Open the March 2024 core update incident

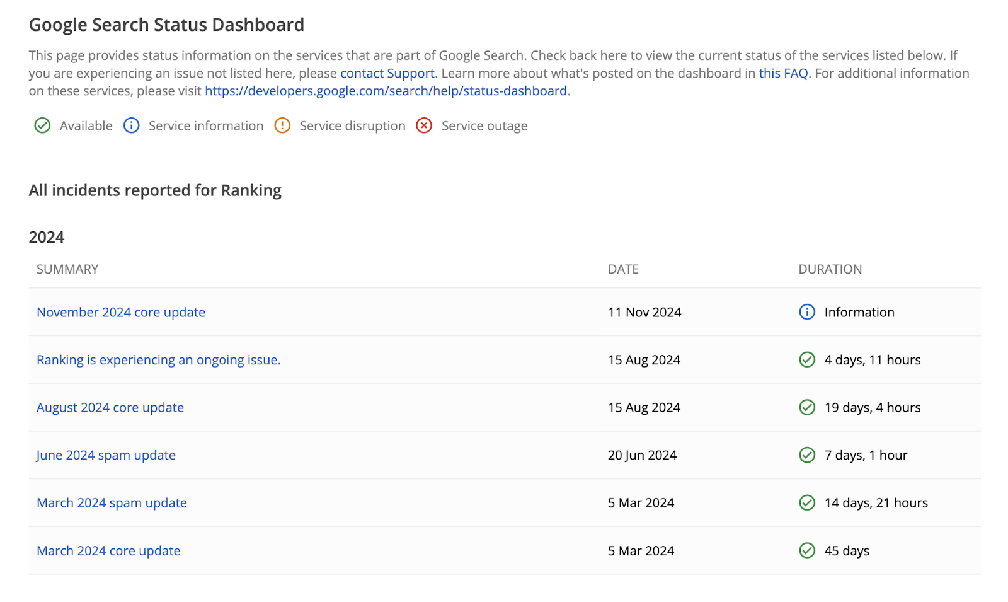pyautogui.click(x=108, y=550)
